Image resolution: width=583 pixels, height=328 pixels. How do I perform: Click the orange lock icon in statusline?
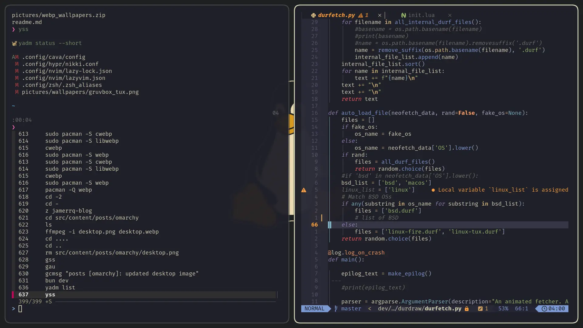(467, 309)
